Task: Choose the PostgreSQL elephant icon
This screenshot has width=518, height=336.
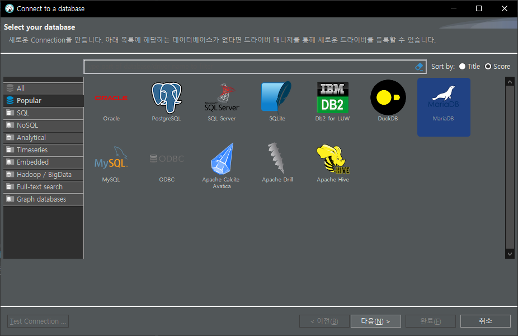Action: click(167, 97)
